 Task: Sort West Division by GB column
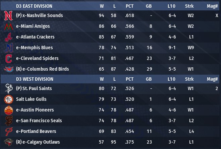tap(149, 79)
